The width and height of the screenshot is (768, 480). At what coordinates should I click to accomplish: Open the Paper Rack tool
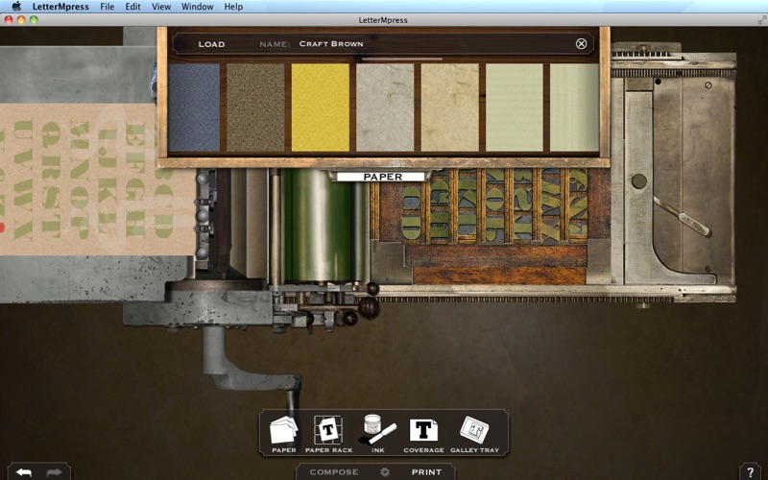tap(329, 433)
